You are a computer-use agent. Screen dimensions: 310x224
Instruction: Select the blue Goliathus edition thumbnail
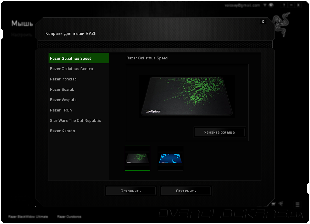[170, 158]
